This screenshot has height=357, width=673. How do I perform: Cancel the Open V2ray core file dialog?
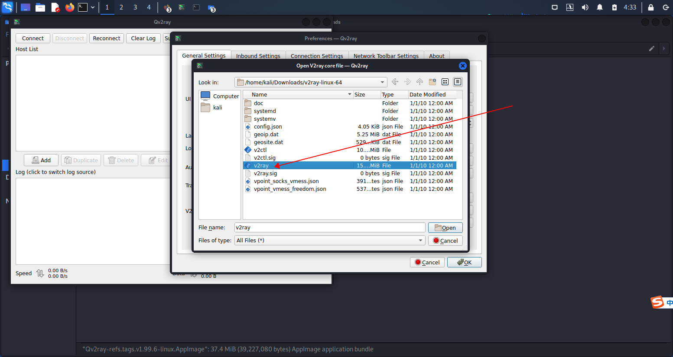click(x=445, y=241)
